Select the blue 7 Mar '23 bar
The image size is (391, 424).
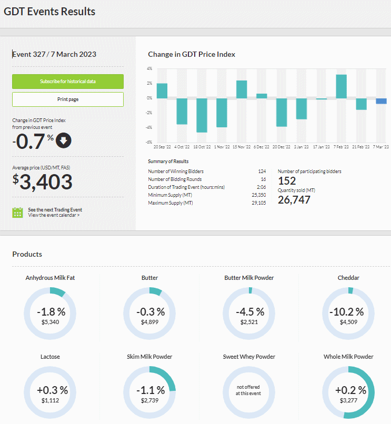(381, 101)
